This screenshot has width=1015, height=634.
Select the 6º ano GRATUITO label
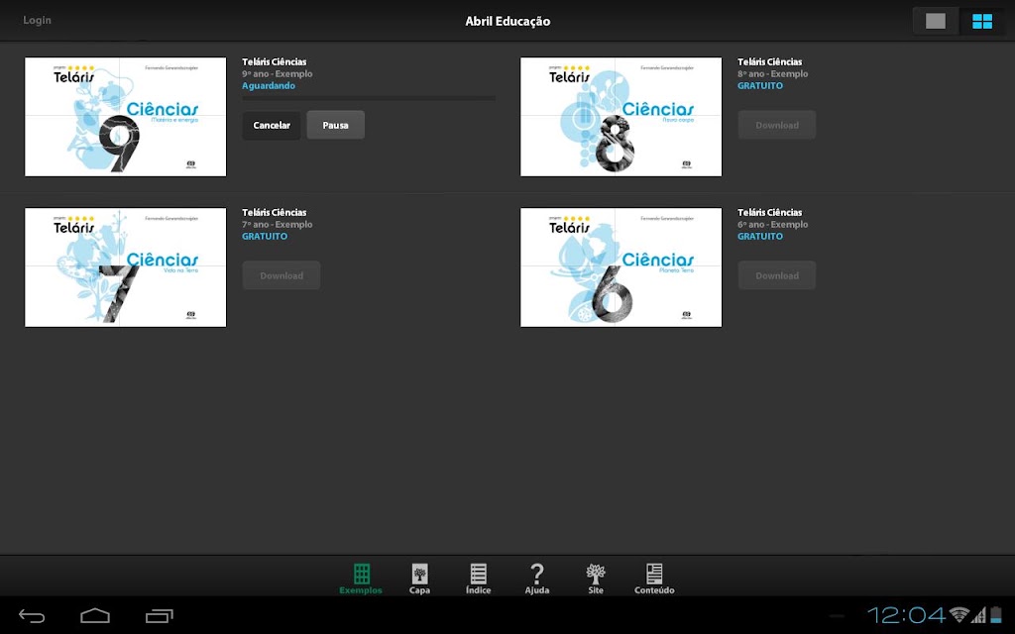pyautogui.click(x=760, y=236)
